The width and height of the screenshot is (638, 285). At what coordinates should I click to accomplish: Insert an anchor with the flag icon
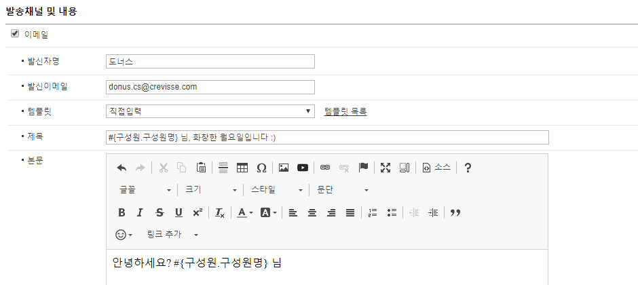[363, 167]
